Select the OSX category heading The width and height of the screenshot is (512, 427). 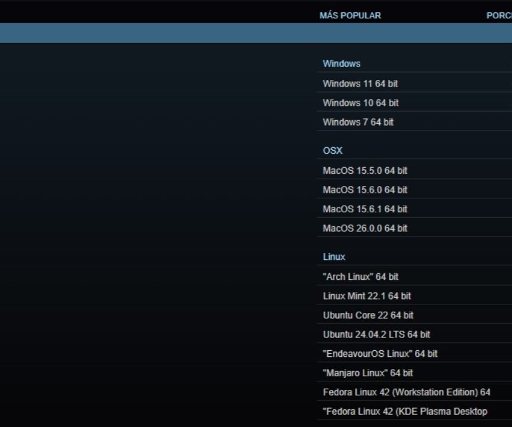(333, 151)
